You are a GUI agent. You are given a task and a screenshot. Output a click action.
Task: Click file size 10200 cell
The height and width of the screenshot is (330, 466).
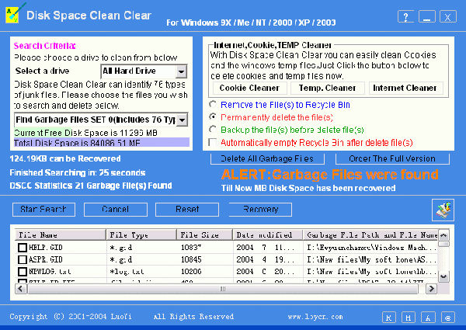(x=191, y=272)
